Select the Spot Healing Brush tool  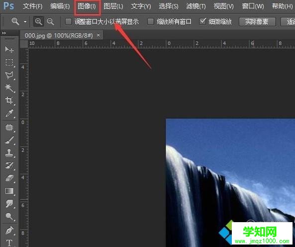click(x=9, y=127)
